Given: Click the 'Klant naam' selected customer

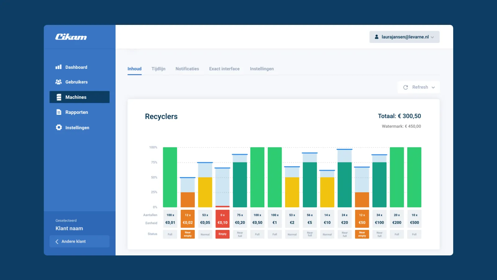Looking at the screenshot, I should pos(69,228).
